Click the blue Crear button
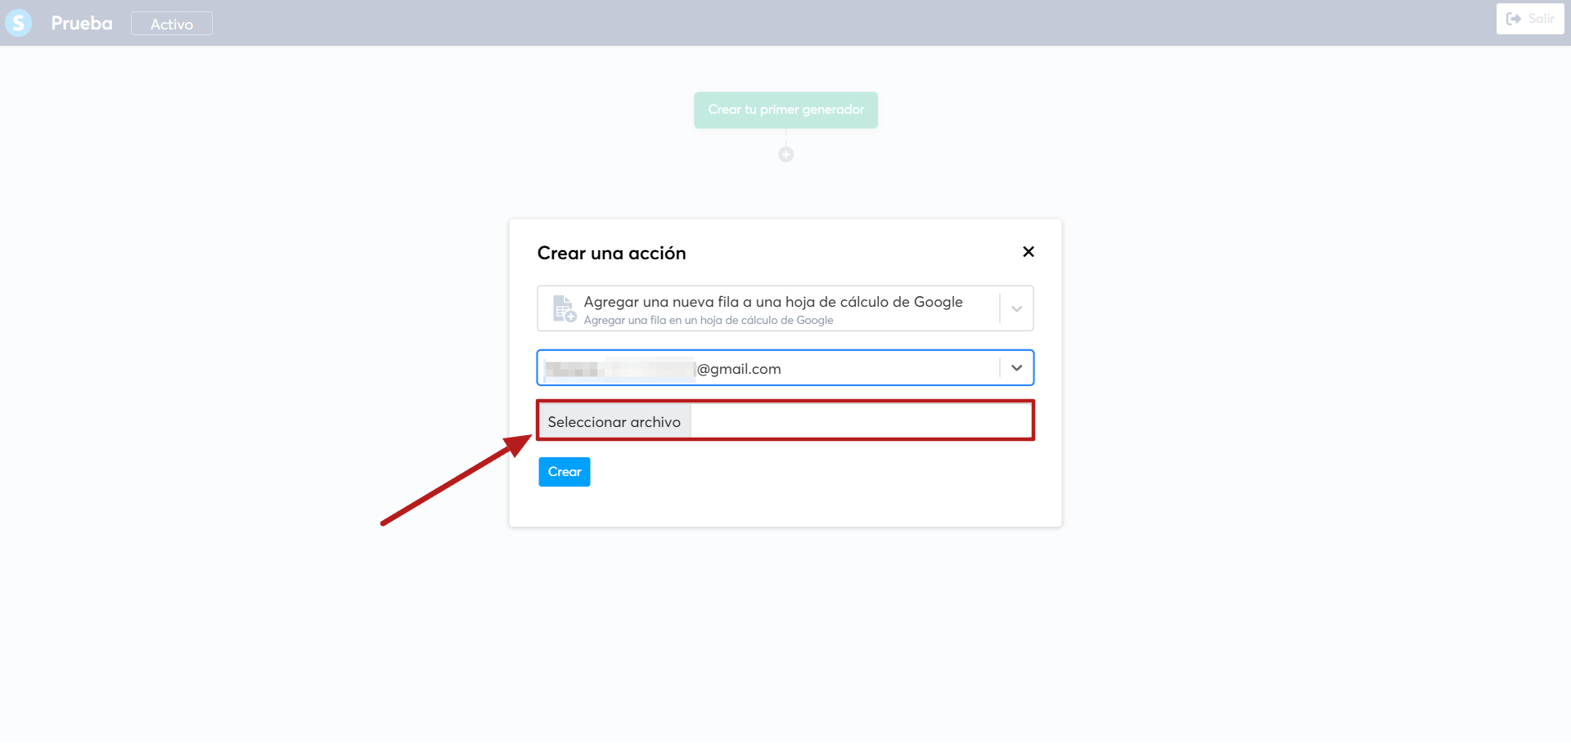 (564, 472)
